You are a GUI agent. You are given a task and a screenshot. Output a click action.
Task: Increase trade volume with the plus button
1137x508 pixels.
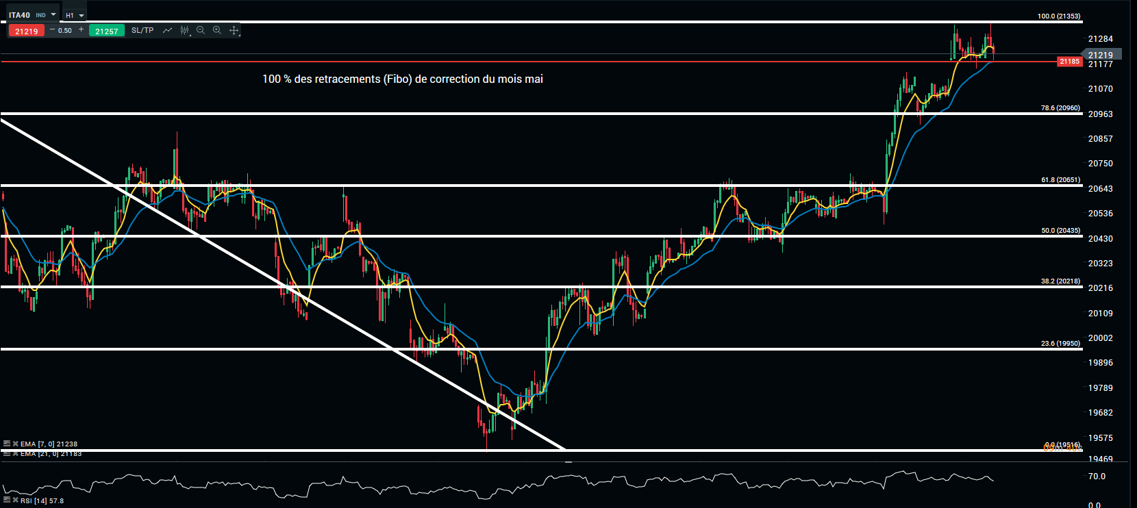pyautogui.click(x=82, y=30)
